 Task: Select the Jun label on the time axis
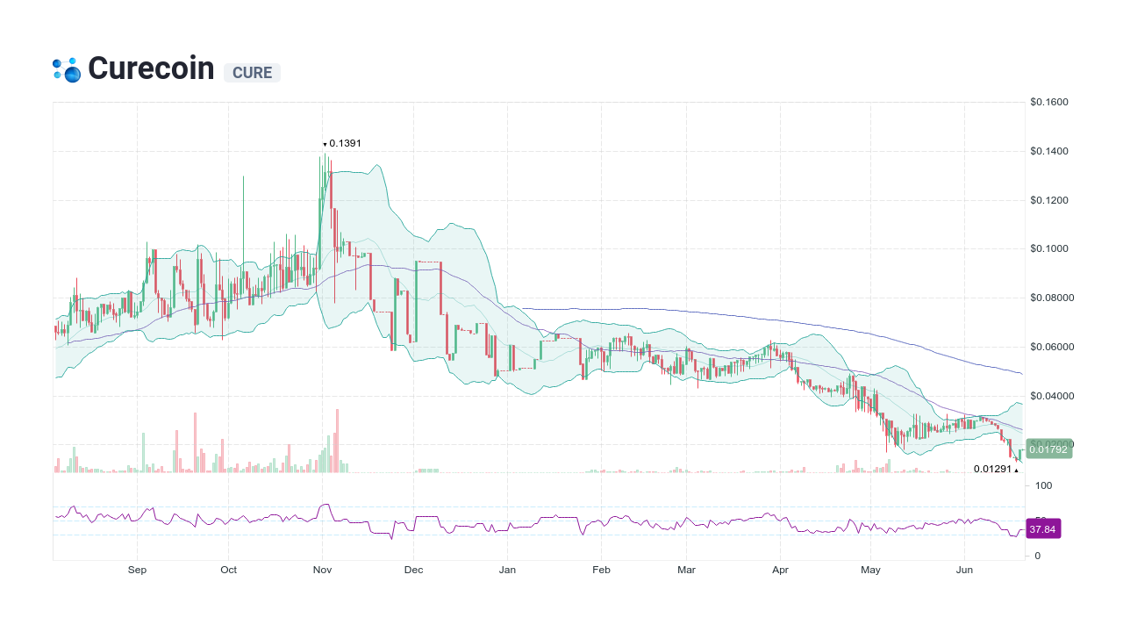[964, 570]
